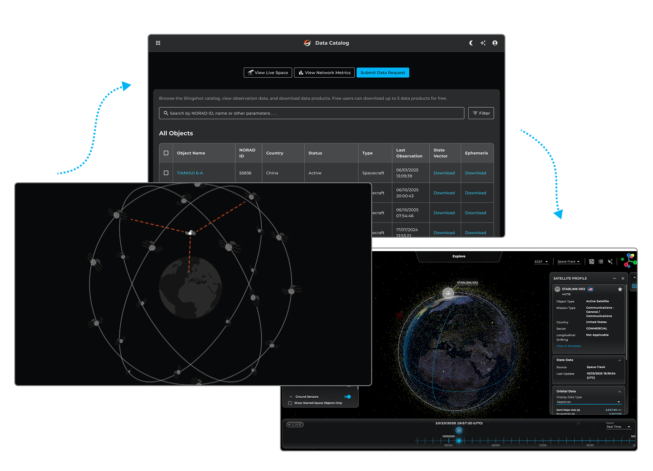Select the grid overlay icon in the Explore toolbar

coord(591,261)
